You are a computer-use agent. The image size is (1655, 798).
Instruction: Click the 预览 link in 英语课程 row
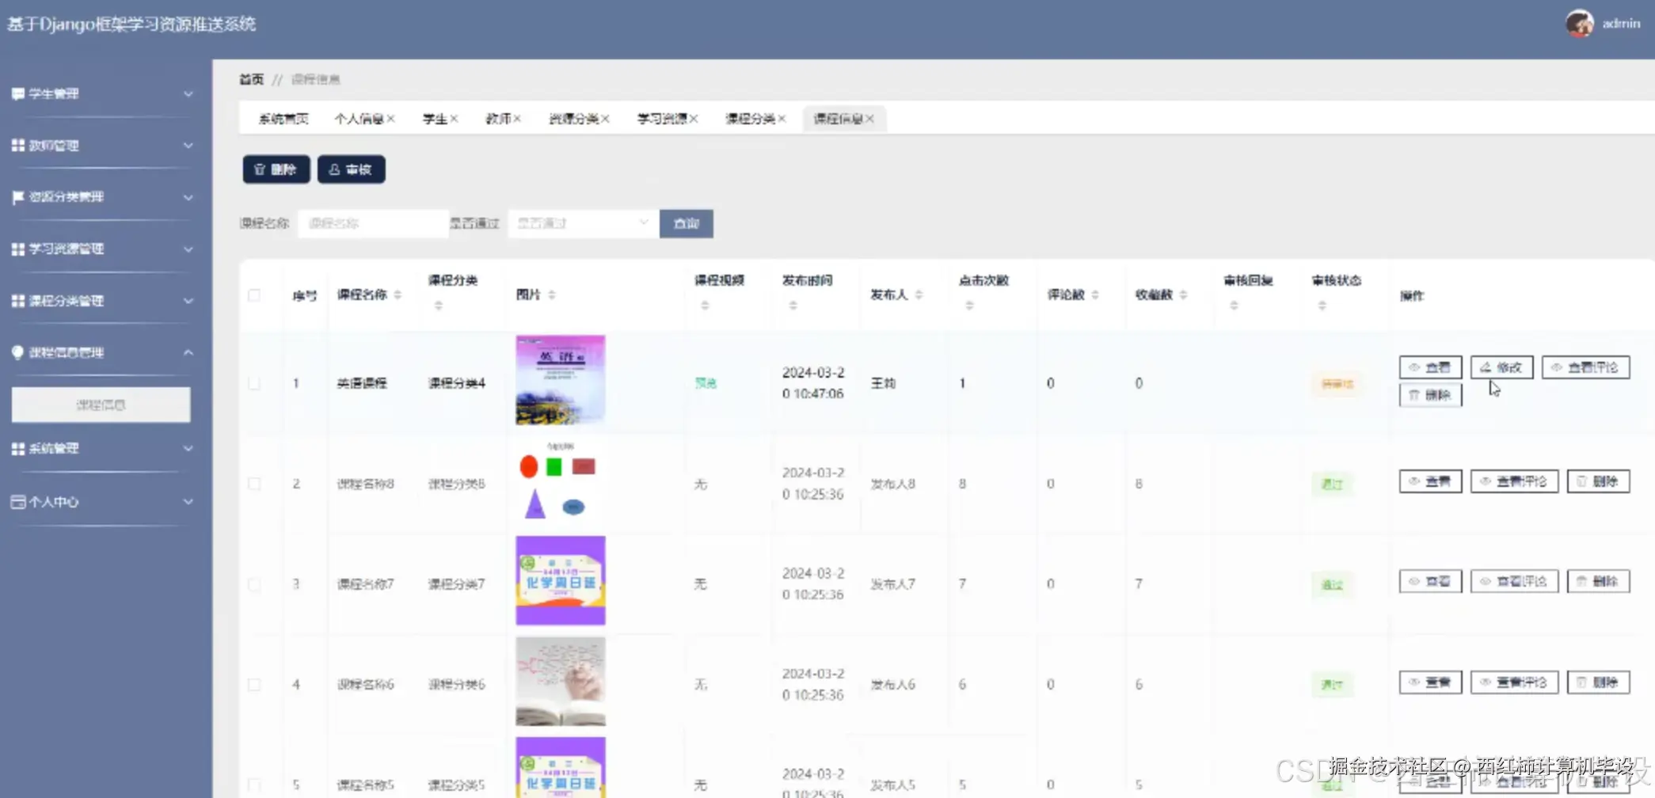pyautogui.click(x=706, y=383)
